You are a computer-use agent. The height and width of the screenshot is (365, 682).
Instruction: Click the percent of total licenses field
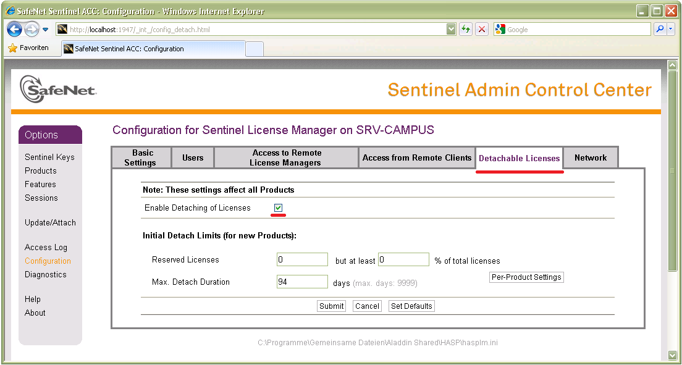403,260
